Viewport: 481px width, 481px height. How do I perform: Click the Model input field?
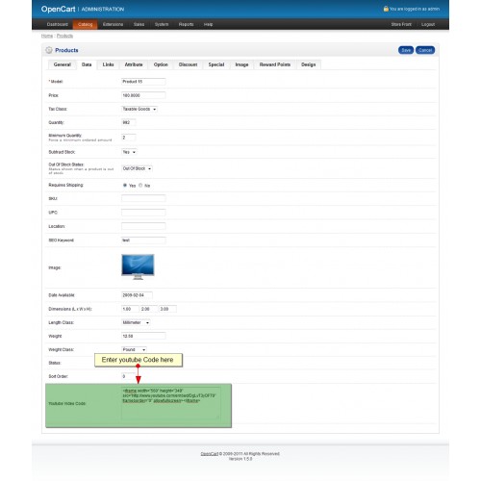pos(143,82)
